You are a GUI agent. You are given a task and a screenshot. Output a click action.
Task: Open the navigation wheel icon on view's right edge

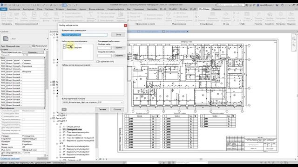[x=294, y=39]
